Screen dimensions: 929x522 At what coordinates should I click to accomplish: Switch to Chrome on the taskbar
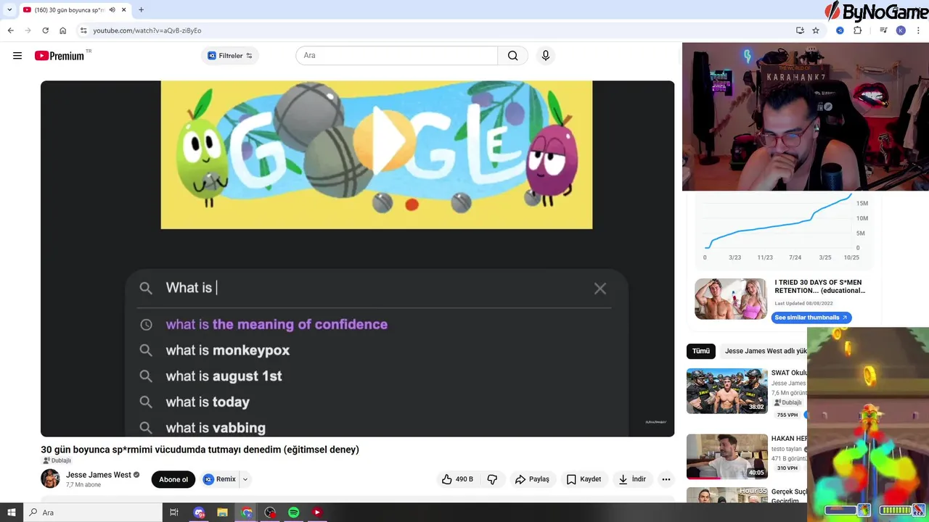[247, 513]
